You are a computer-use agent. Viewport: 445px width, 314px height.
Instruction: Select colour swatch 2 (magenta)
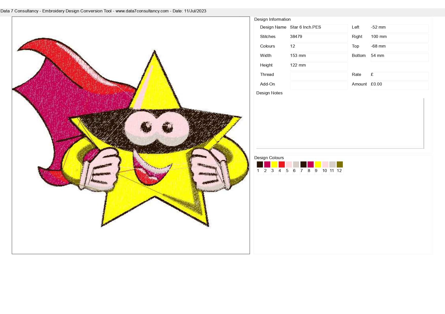[x=267, y=164]
